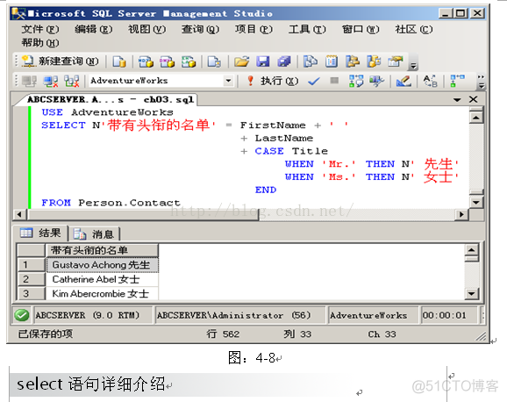Viewport: 507px width, 402px height.
Task: Click the 带有头衔的名单 column header
Action: 102,250
